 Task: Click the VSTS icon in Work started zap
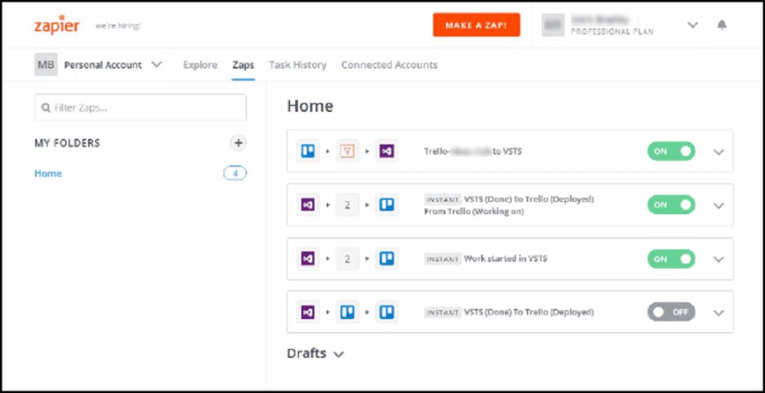point(307,259)
